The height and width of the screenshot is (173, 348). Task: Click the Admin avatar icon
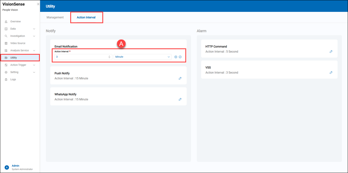pos(7,167)
